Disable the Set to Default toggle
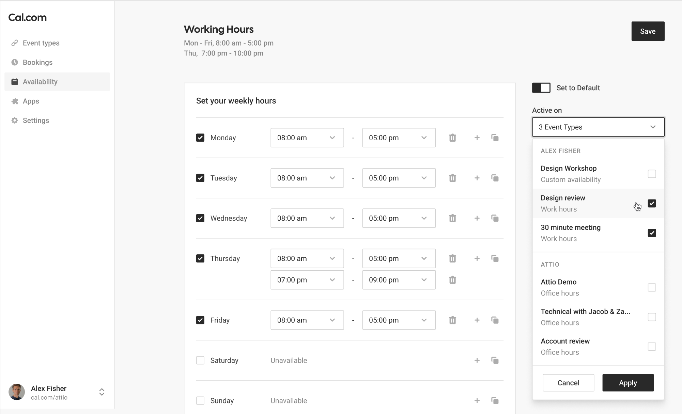The image size is (682, 414). pyautogui.click(x=541, y=87)
